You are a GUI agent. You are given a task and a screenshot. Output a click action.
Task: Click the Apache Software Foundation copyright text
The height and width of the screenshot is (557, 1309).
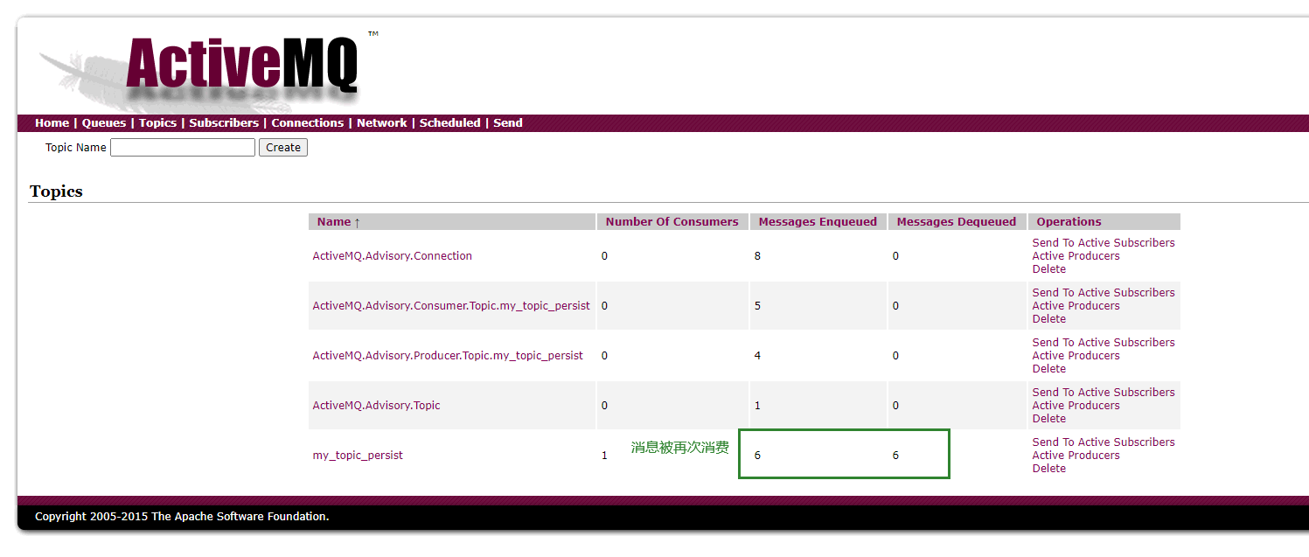182,517
